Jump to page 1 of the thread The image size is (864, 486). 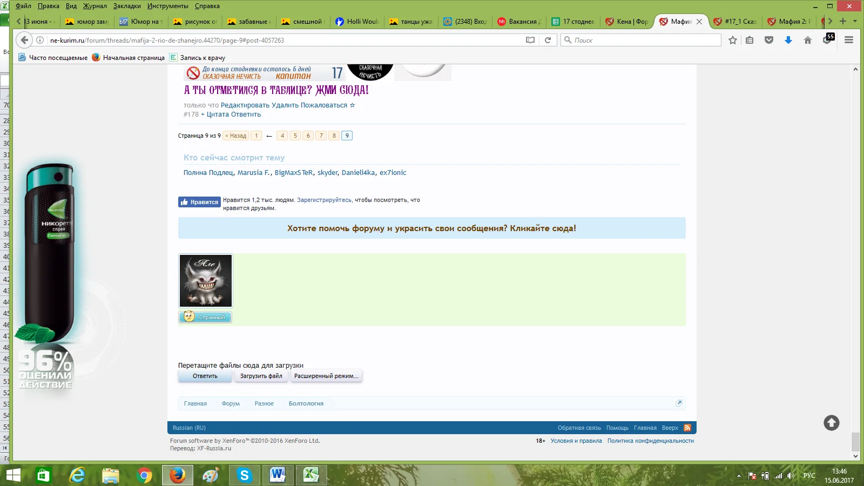click(x=256, y=136)
